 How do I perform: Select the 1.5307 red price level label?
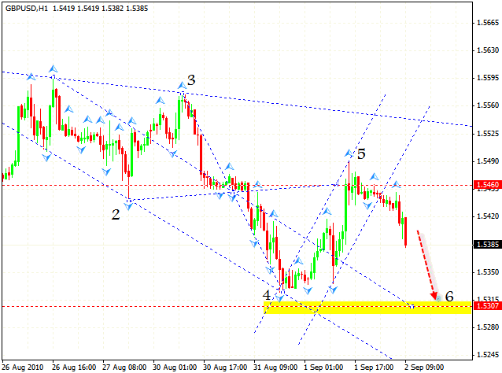(x=488, y=306)
